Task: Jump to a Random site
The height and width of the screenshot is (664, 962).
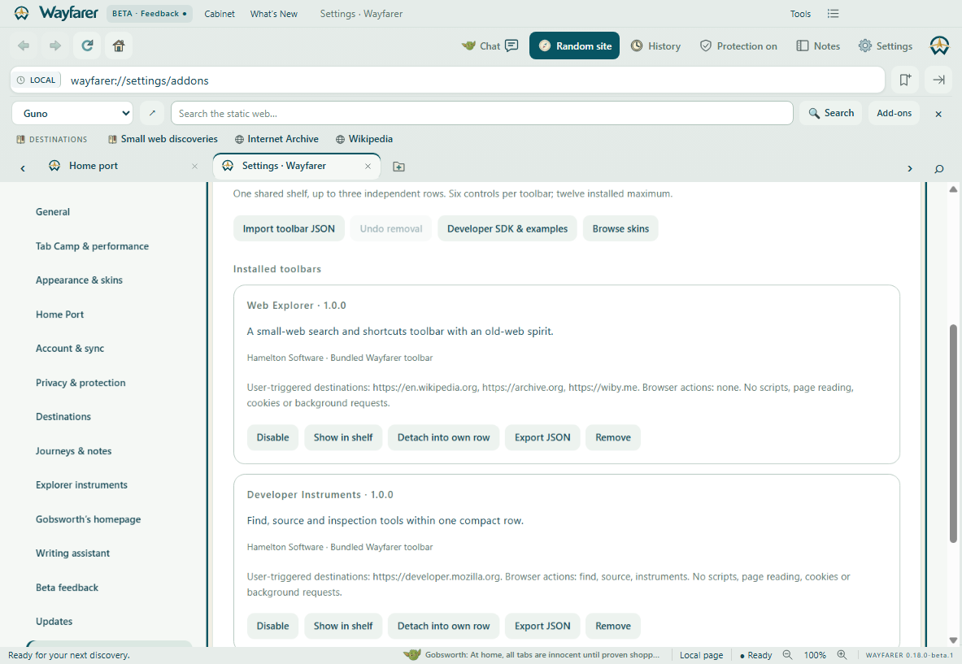Action: point(574,46)
